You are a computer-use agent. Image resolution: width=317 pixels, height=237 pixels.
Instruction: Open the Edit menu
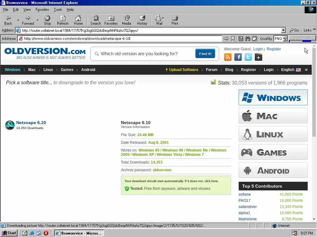point(16,10)
